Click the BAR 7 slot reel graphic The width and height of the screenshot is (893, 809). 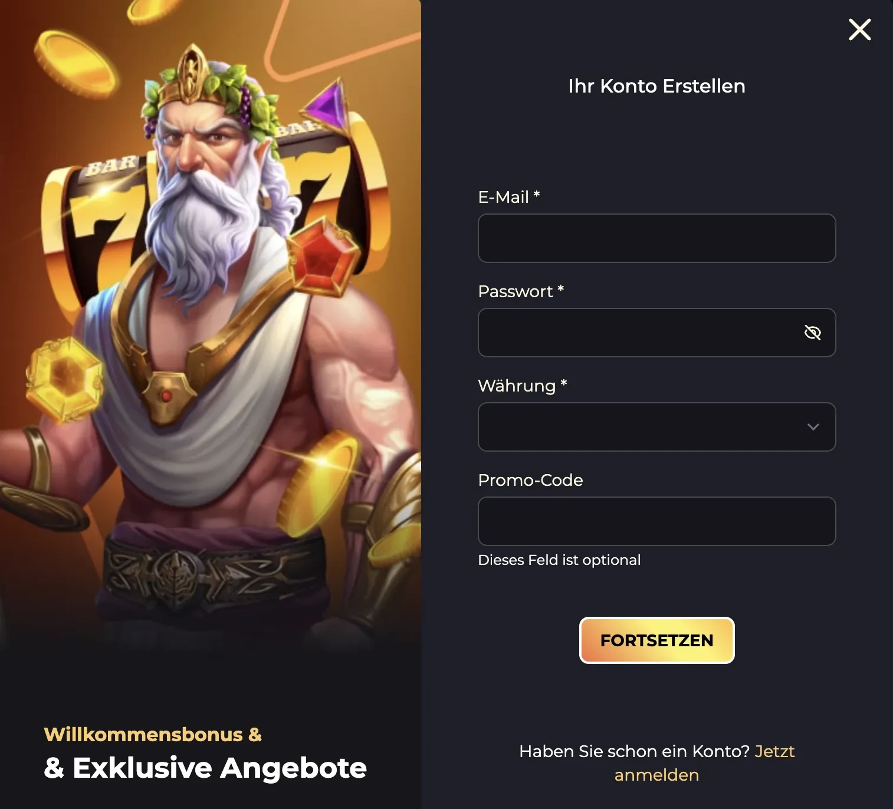pyautogui.click(x=94, y=230)
